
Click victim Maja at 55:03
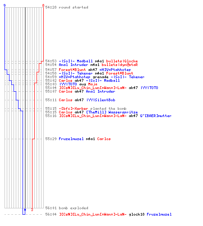click(x=92, y=84)
